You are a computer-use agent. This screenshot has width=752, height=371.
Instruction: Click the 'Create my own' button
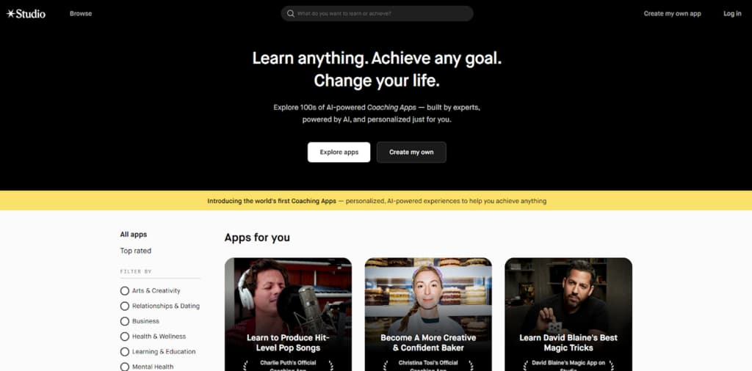click(x=411, y=153)
